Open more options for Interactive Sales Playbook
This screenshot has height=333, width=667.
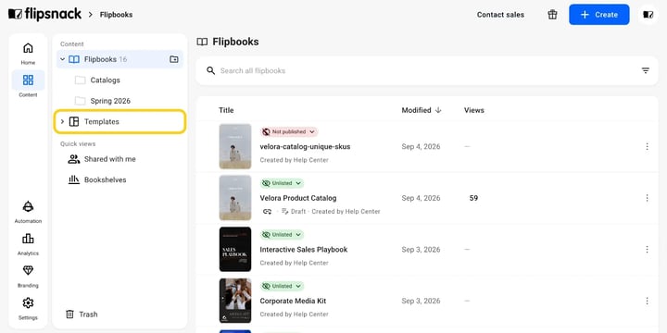pyautogui.click(x=647, y=250)
